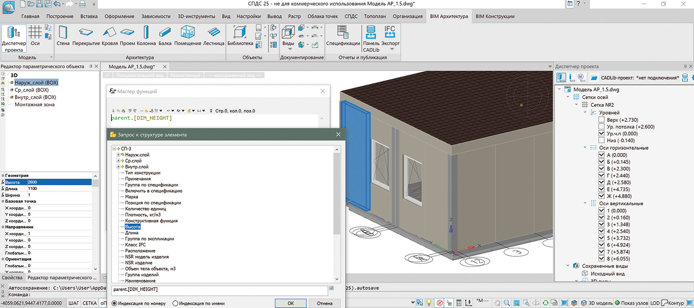Open the Построение ribbon tab
This screenshot has width=694, height=308.
coord(60,16)
